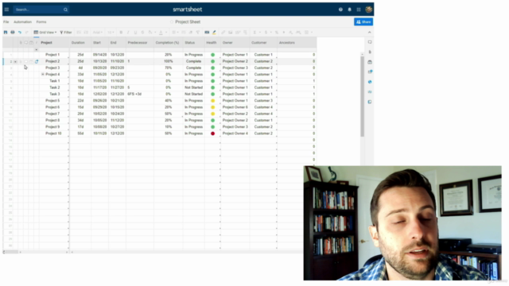Click the redo arrow icon
The image size is (509, 286).
[x=27, y=32]
